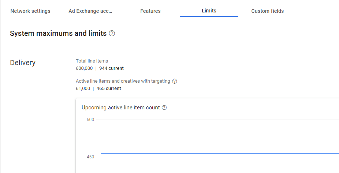The width and height of the screenshot is (339, 173).
Task: Click the blue line in the chart
Action: [x=220, y=153]
